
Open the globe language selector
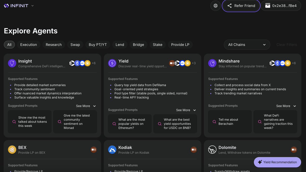[215, 6]
